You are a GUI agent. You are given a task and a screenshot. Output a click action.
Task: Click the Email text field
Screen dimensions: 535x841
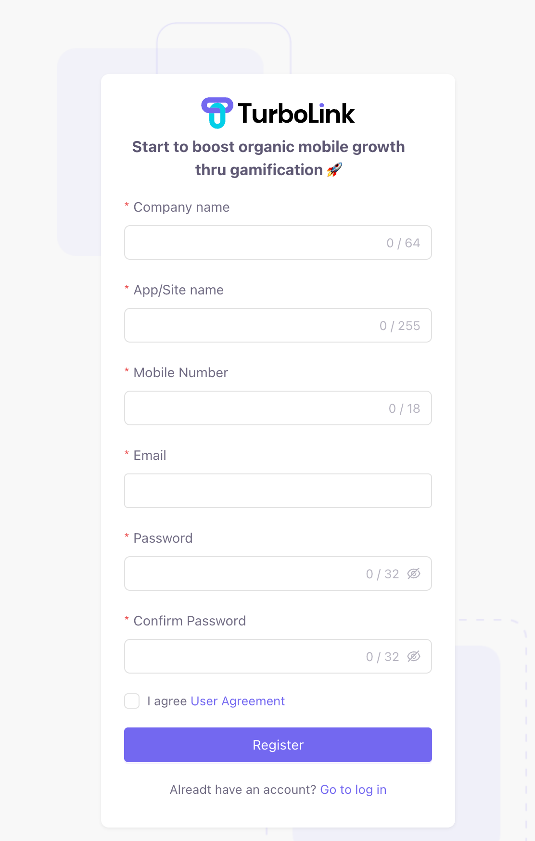pos(278,491)
